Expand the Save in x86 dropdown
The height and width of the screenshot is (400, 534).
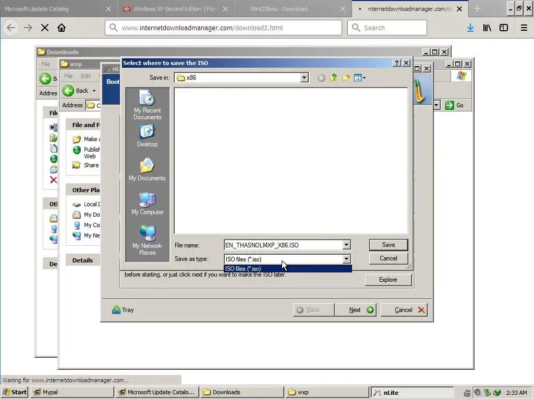tap(304, 78)
